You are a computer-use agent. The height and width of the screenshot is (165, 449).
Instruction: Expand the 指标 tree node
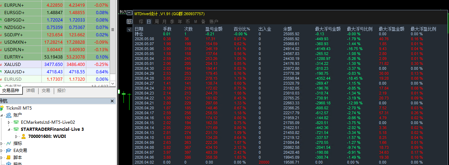pyautogui.click(x=2, y=143)
